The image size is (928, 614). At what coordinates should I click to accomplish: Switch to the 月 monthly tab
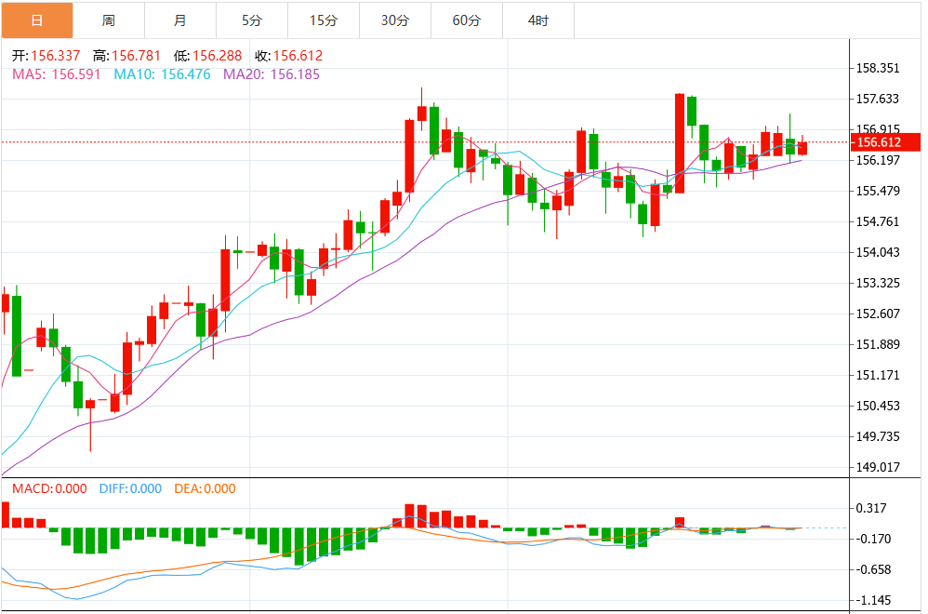coord(180,20)
